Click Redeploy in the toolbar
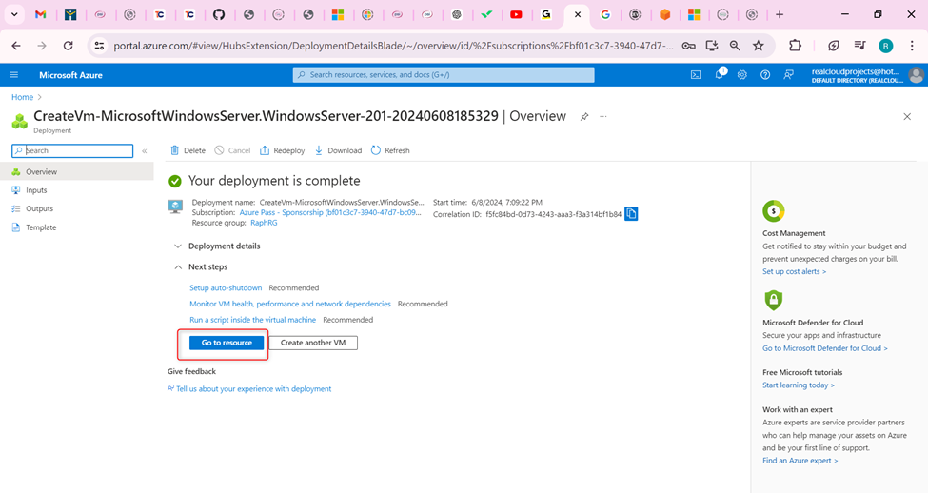928x493 pixels. point(283,150)
